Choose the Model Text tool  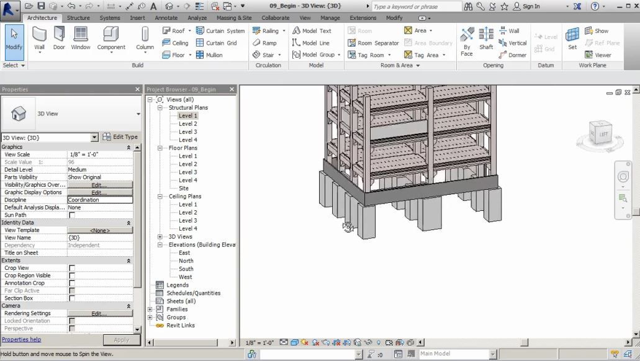[x=312, y=30]
